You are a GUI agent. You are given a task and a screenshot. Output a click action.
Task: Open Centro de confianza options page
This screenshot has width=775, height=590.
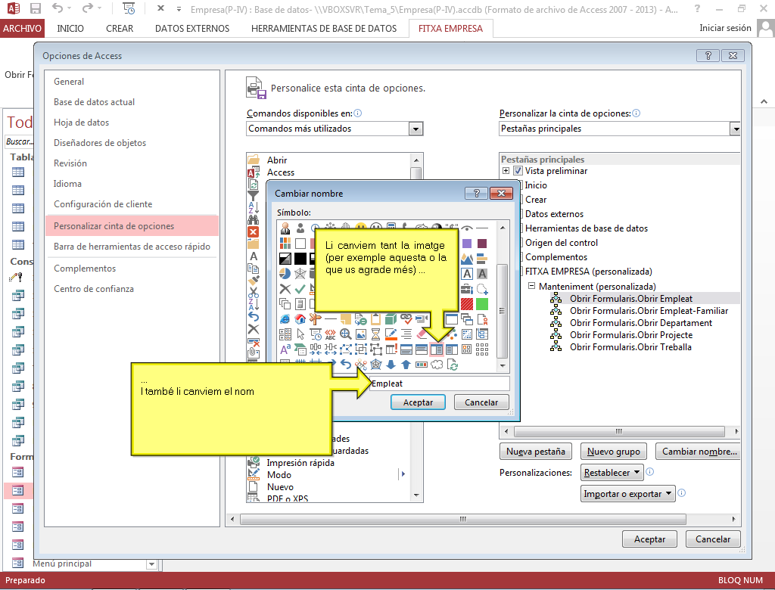click(x=94, y=289)
